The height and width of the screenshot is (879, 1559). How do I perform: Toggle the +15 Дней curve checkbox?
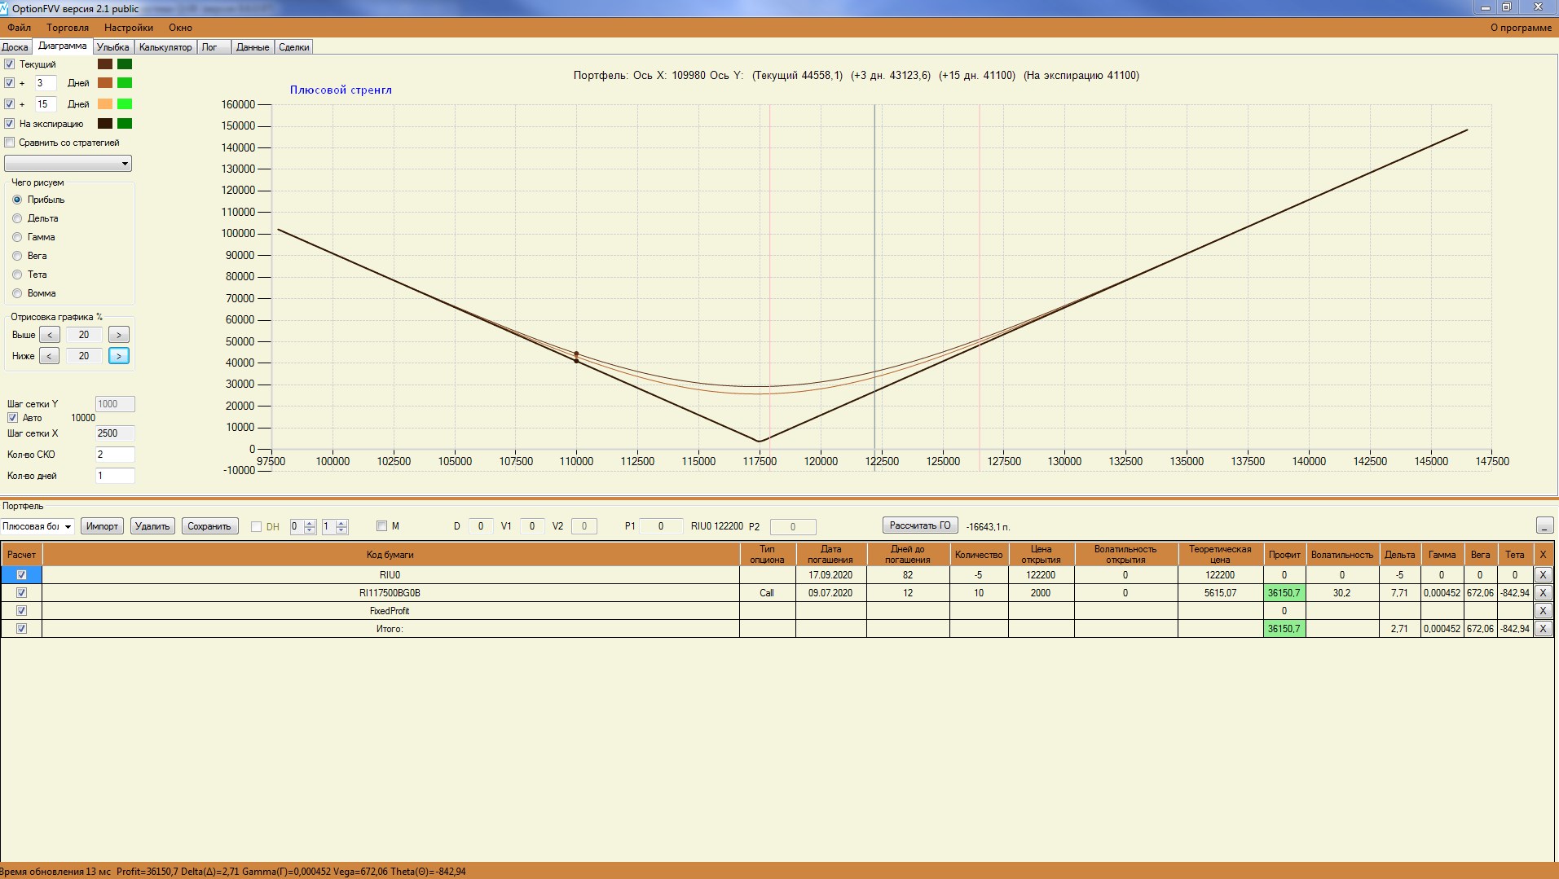click(9, 104)
